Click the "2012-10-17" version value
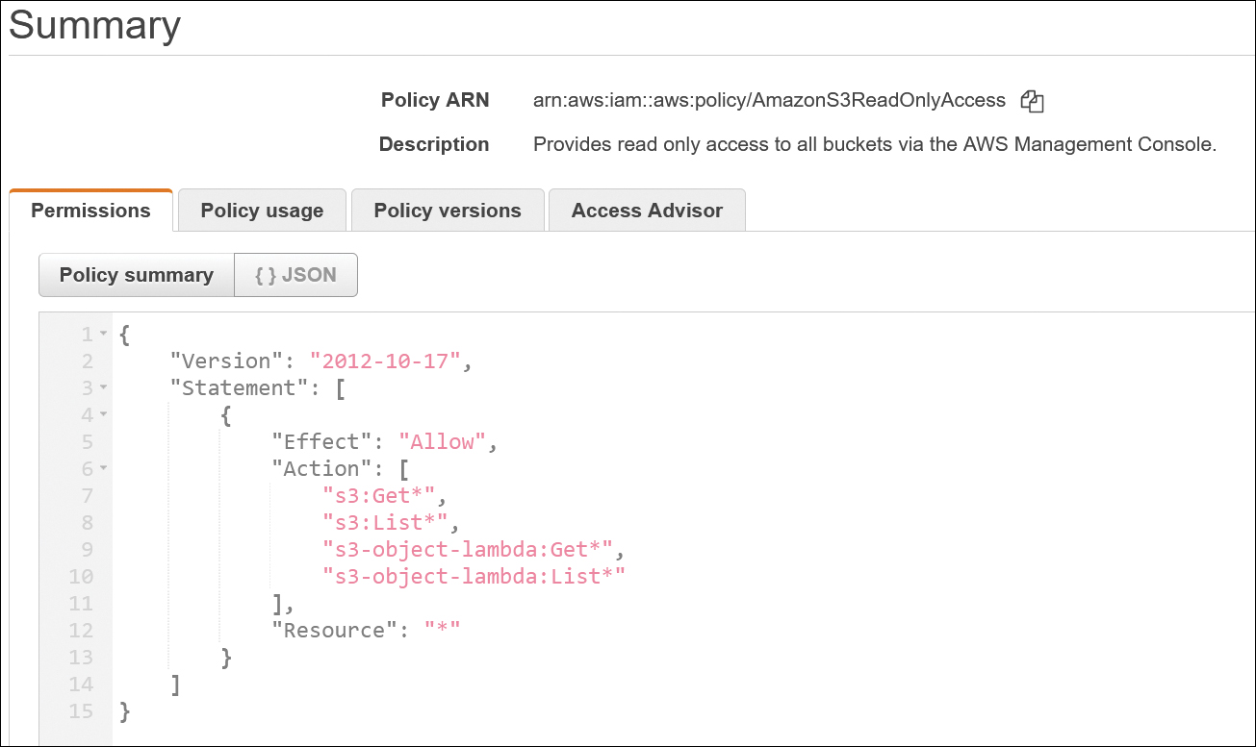 pos(386,361)
